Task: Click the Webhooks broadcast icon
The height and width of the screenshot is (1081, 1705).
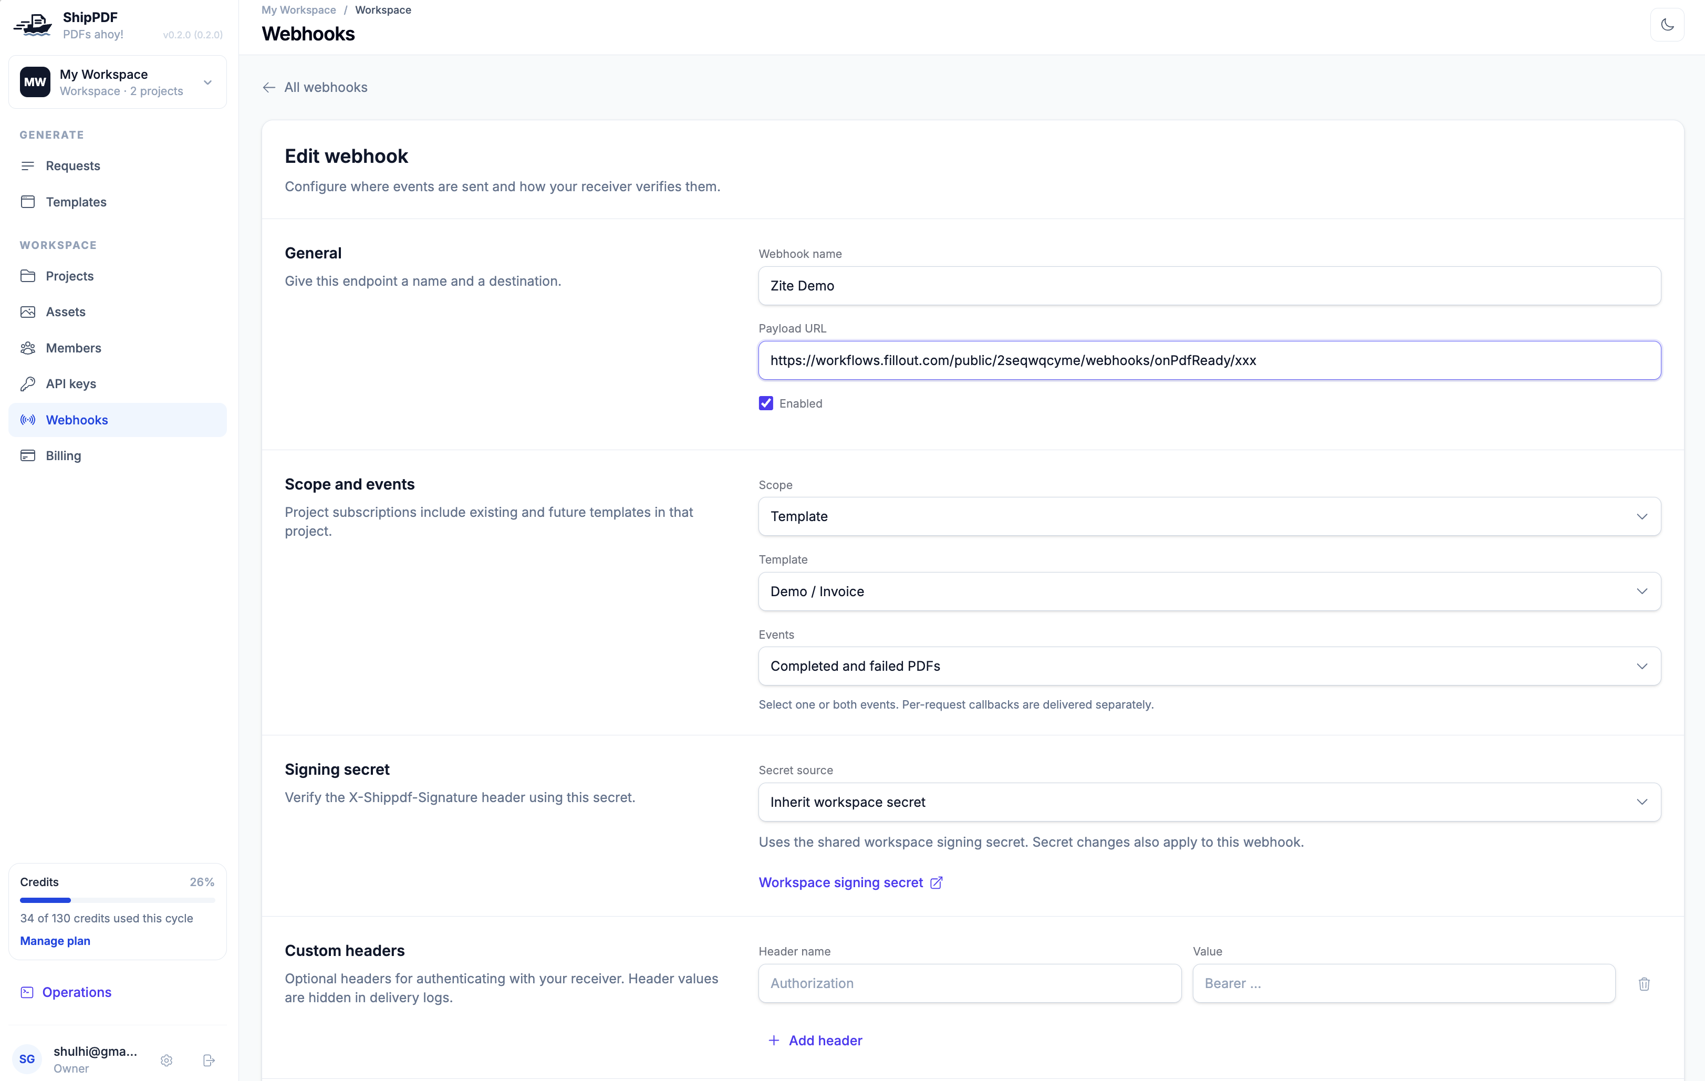Action: (28, 420)
